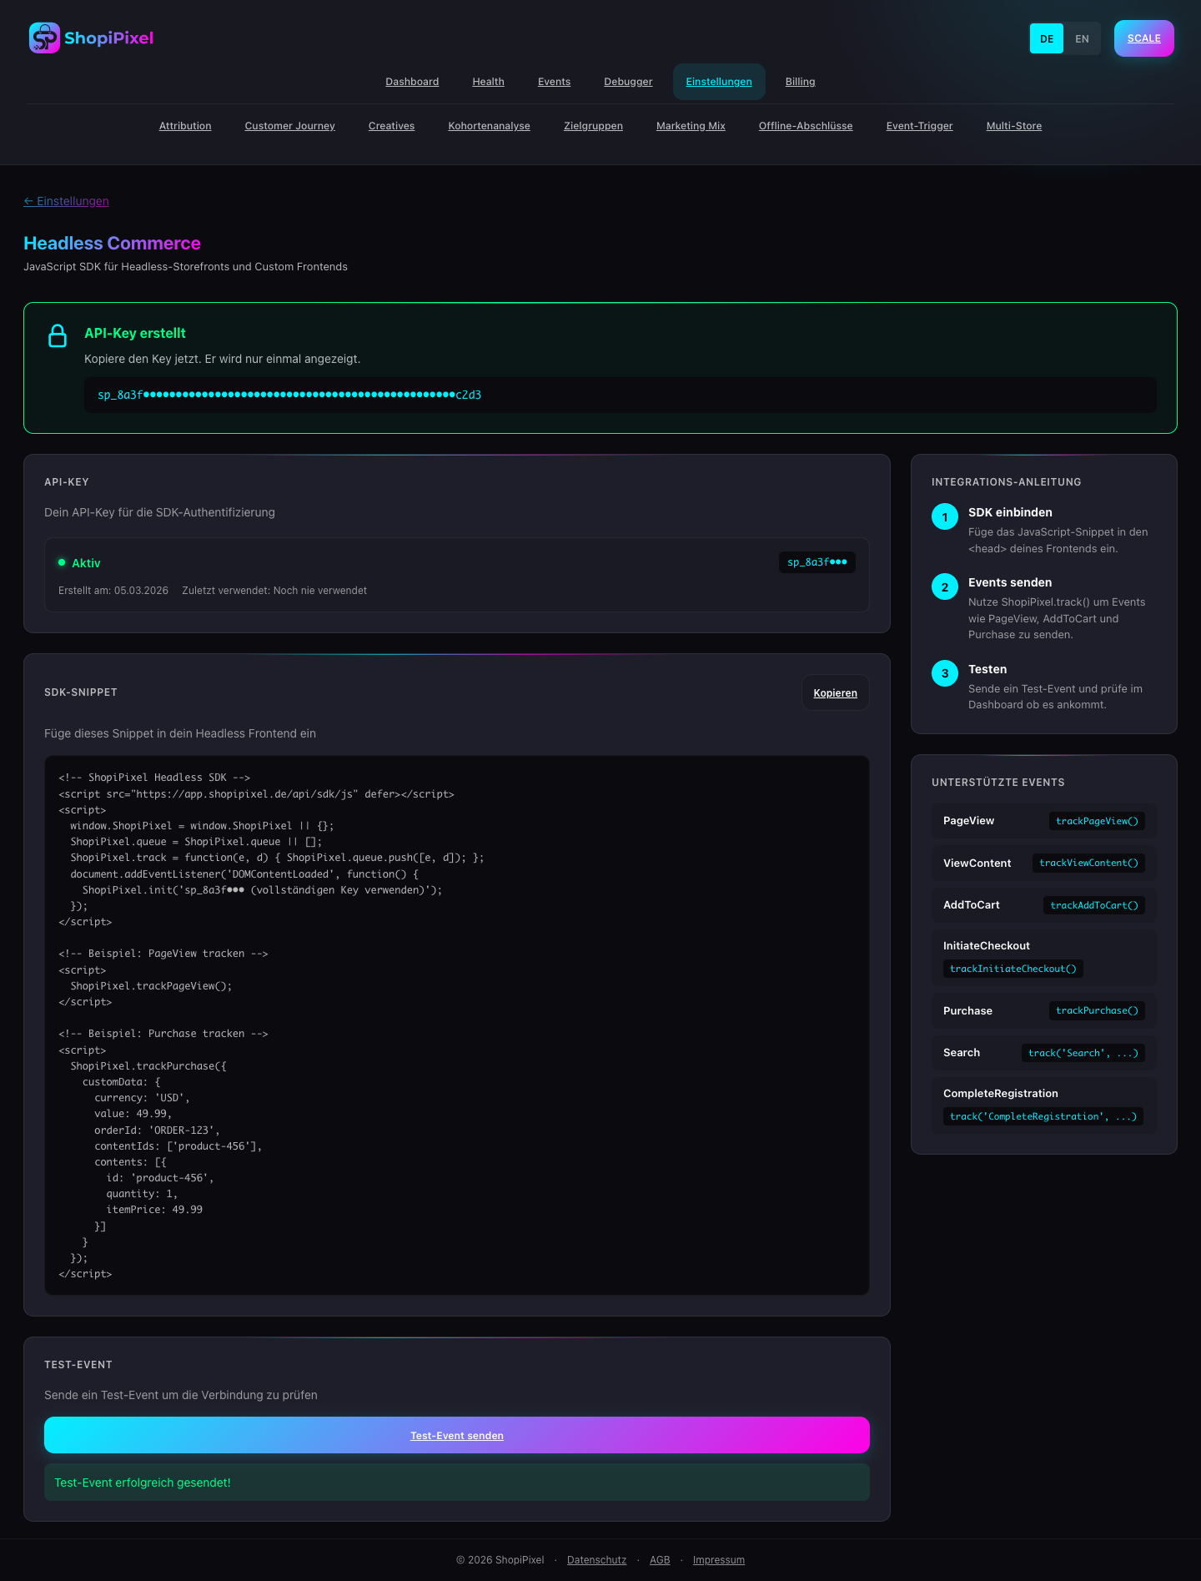Click the lock icon in API-Key banner
Viewport: 1201px width, 1581px height.
(58, 335)
